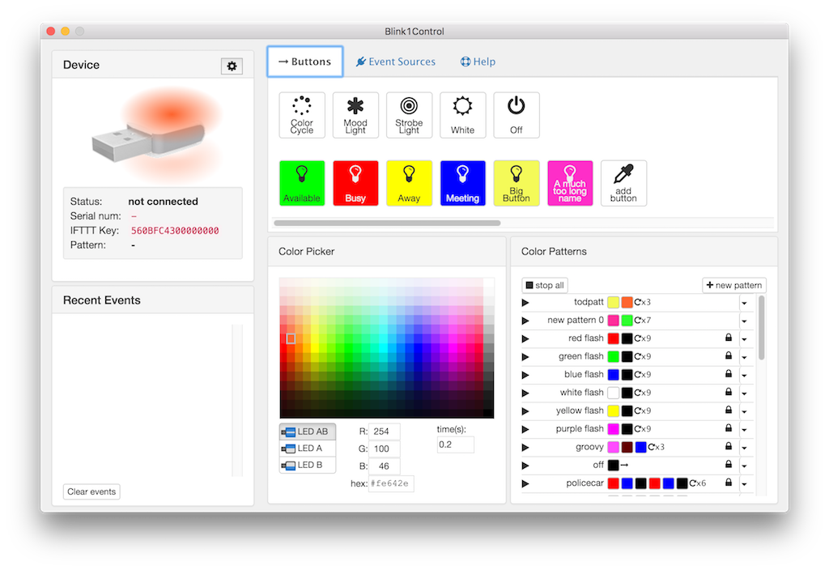Open device settings gear icon
Viewport: 829px width, 570px height.
tap(232, 66)
